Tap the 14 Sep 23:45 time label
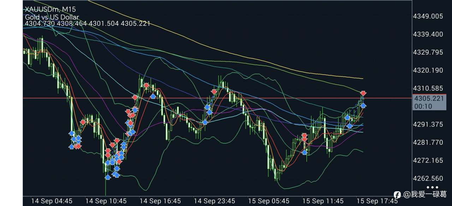 tap(215, 201)
